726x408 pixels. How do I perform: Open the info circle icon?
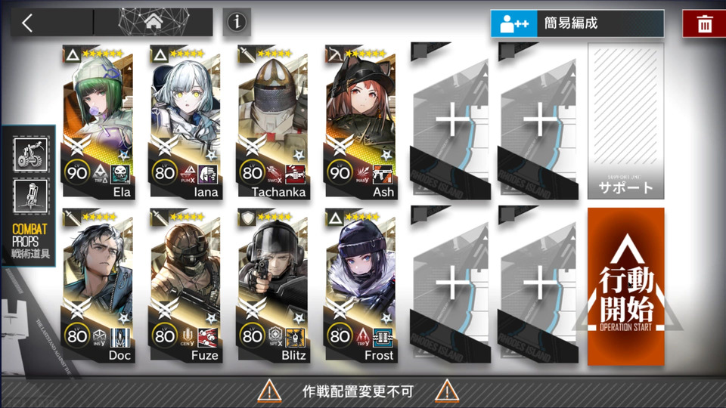pos(237,22)
